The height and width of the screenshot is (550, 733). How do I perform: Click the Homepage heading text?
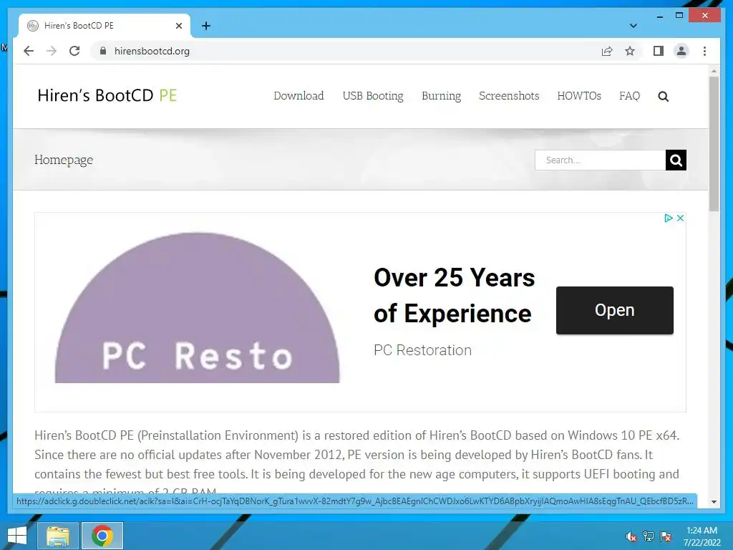tap(64, 160)
